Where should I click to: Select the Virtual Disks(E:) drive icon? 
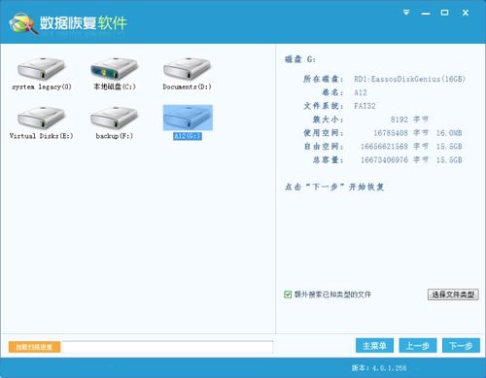41,119
